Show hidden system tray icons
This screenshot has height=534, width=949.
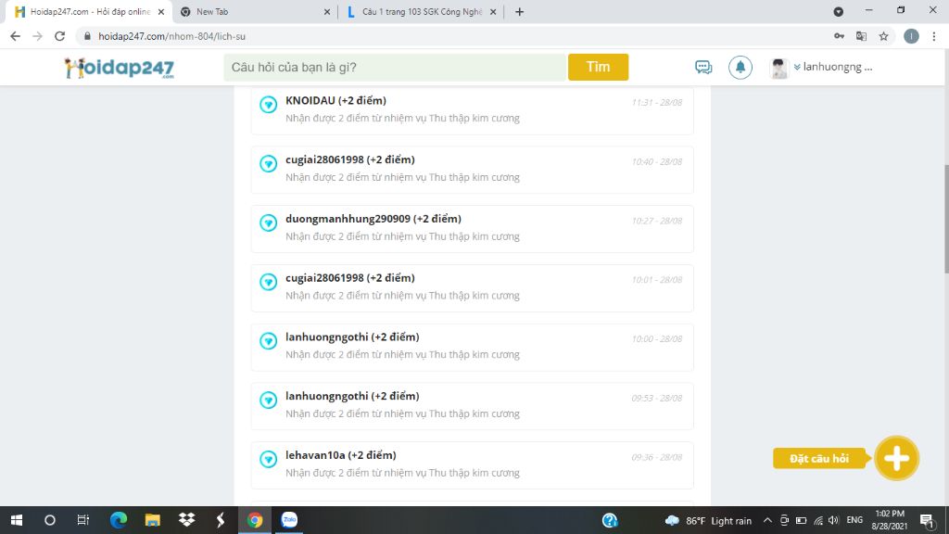pos(767,521)
